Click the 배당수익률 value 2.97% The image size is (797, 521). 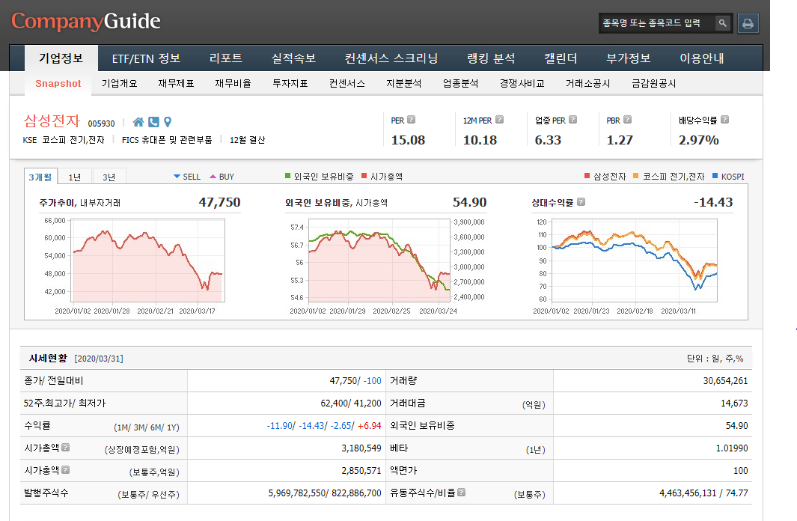point(698,140)
